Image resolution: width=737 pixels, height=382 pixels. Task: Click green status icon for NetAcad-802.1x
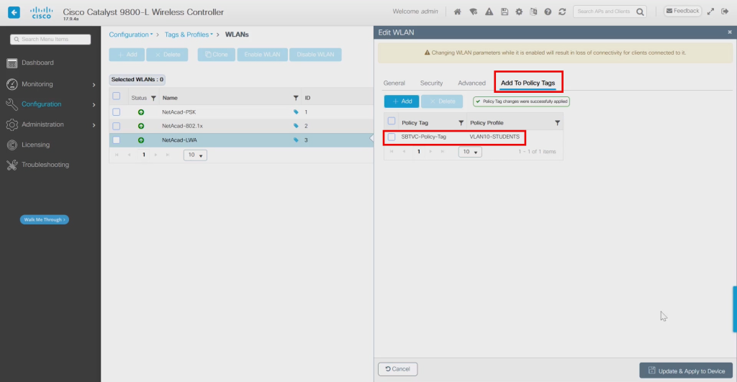click(141, 126)
